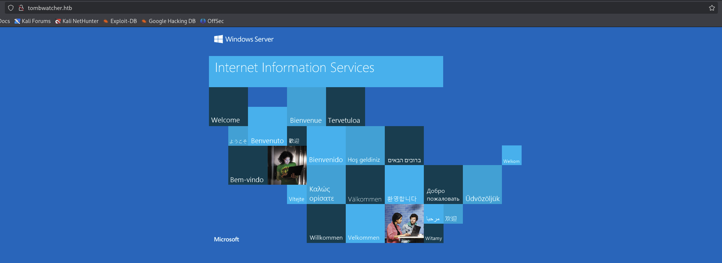The image size is (722, 263).
Task: Click the Microsoft logo text
Action: (226, 239)
